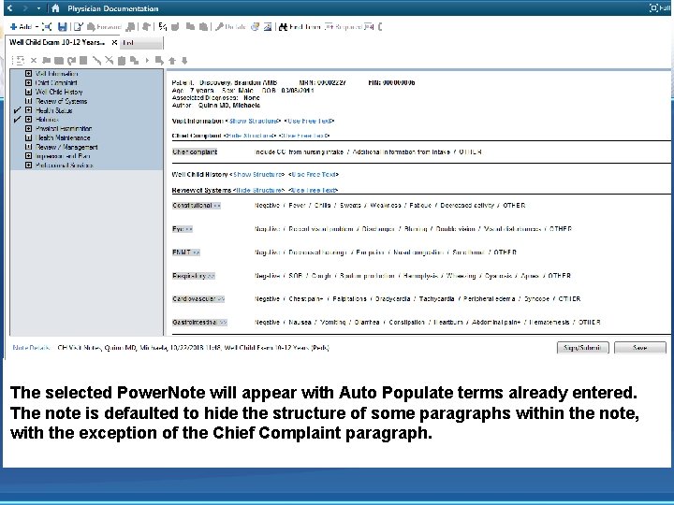
Task: Select Nausea in Gastrointestinal row
Action: pyautogui.click(x=300, y=322)
